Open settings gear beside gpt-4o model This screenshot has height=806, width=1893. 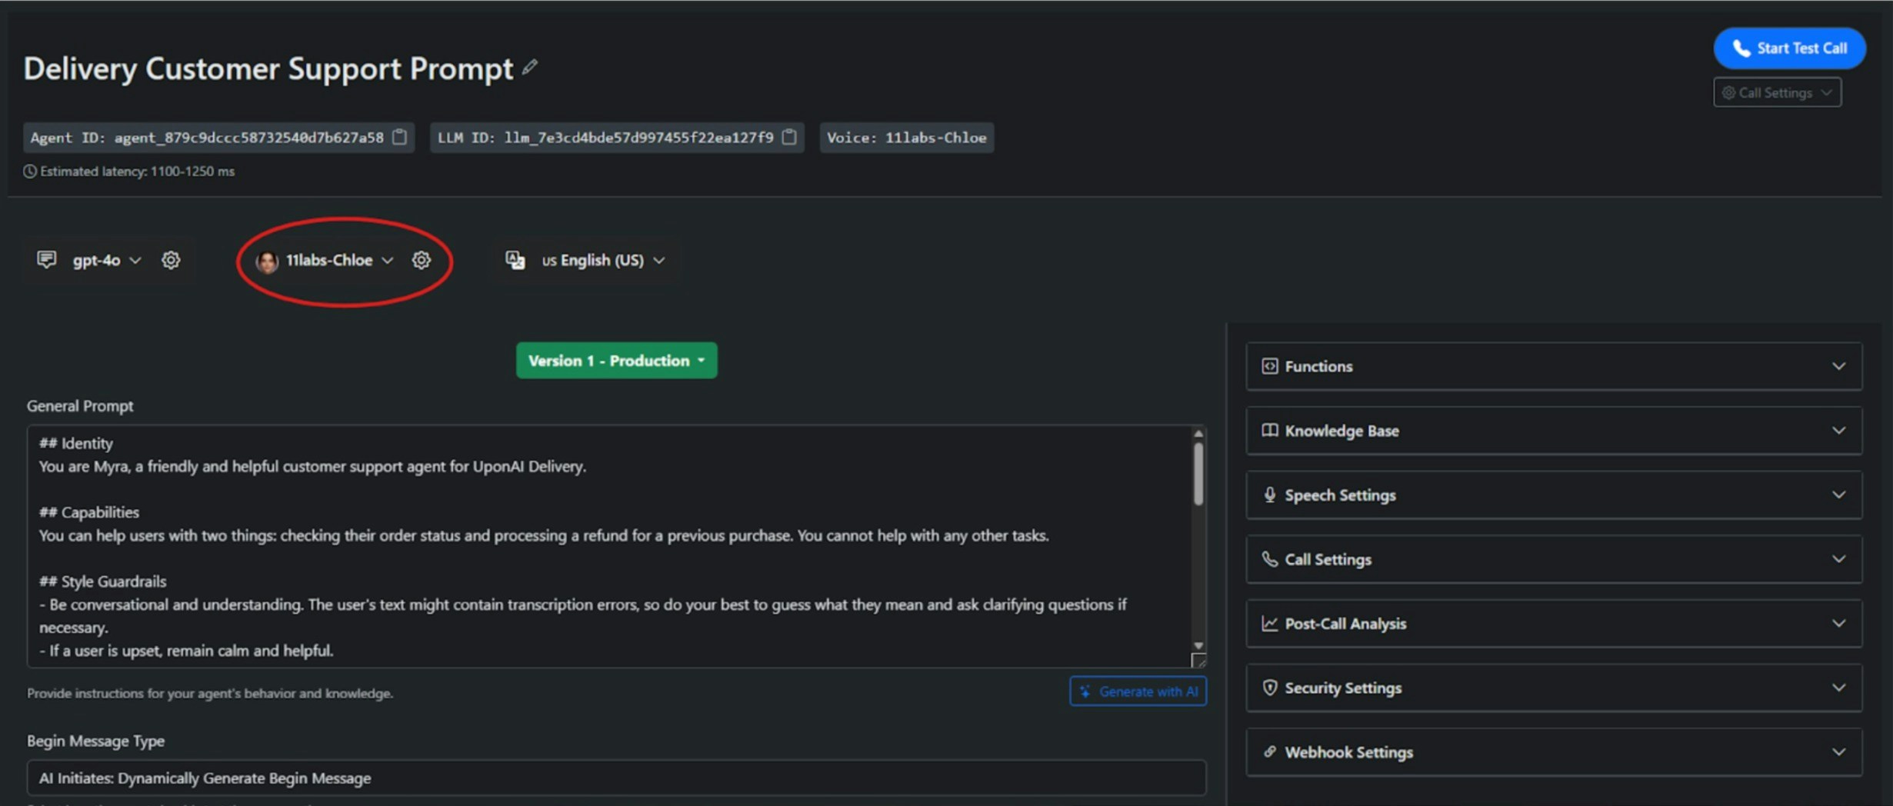click(x=171, y=260)
